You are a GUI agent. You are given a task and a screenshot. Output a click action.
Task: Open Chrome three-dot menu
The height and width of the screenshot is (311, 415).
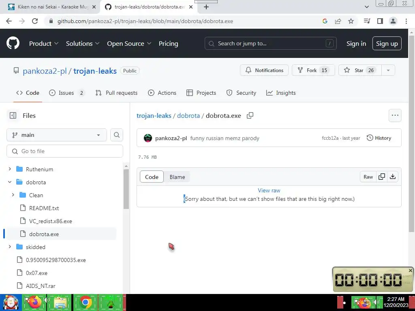point(406,21)
